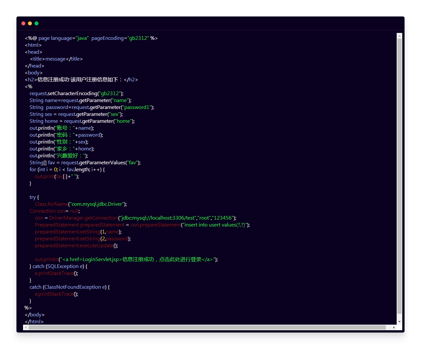Click the getParameterValues fav line

85,163
